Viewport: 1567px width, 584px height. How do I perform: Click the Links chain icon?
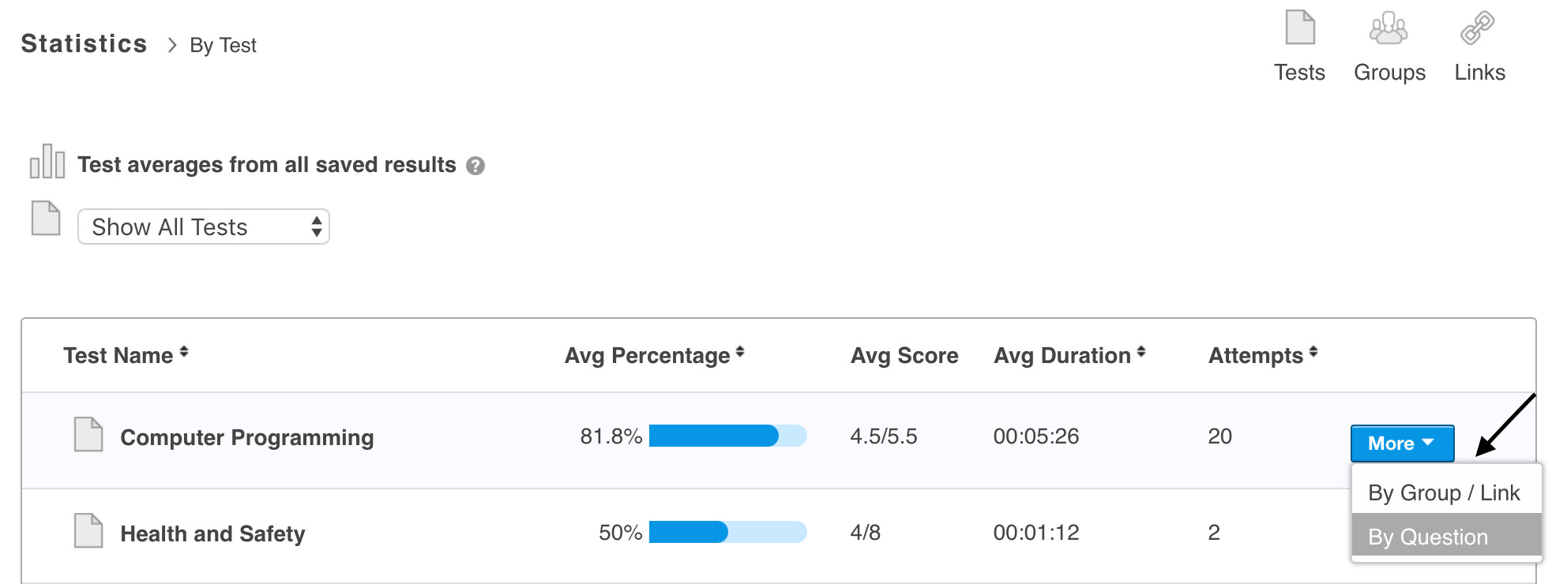coord(1477,28)
